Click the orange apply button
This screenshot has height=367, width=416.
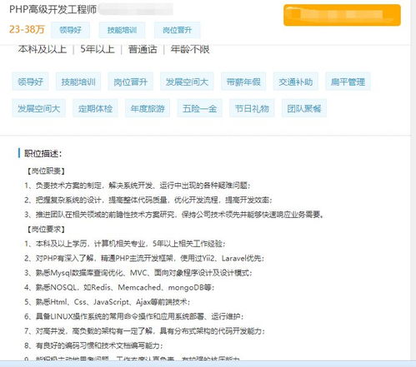click(x=342, y=15)
